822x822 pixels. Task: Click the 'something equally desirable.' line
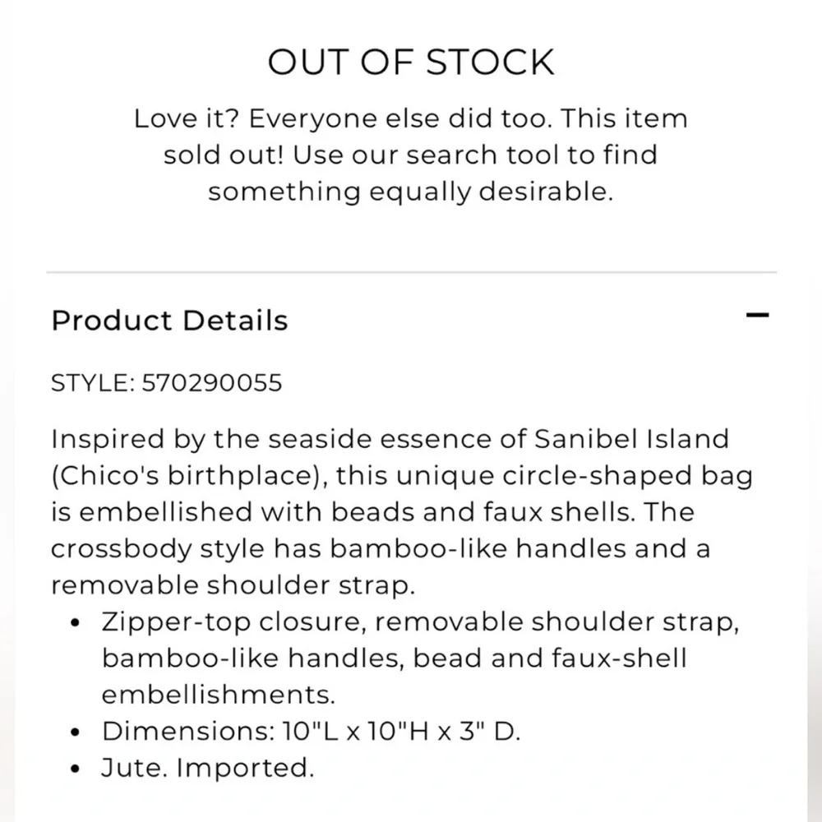[411, 192]
